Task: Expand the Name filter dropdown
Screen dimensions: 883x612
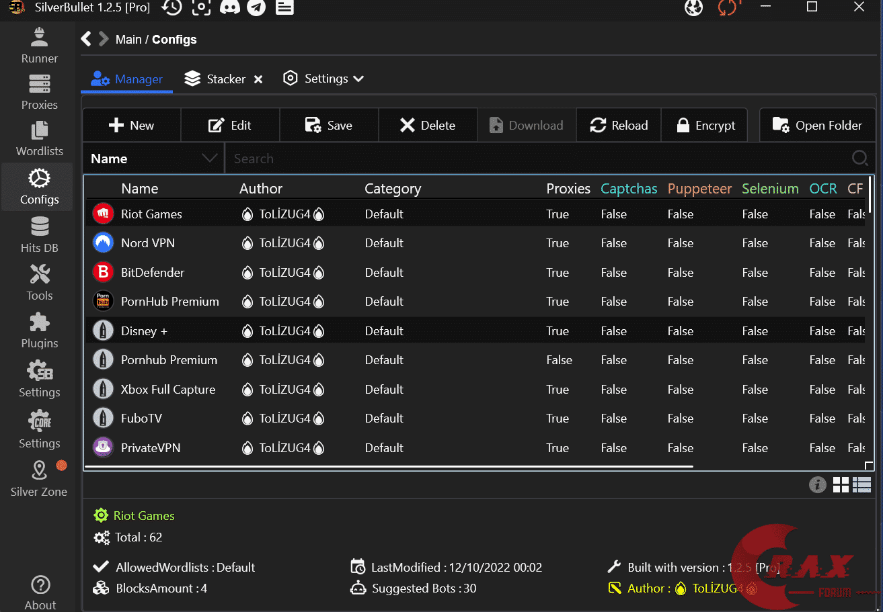Action: (209, 159)
